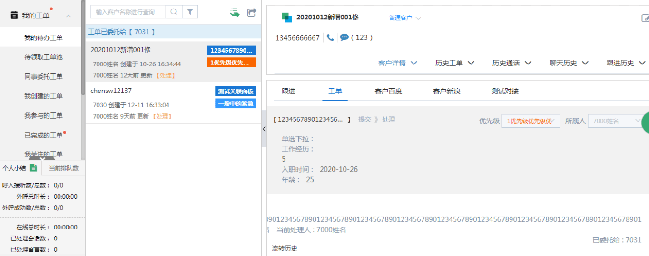Click the 提交 workflow step
The image size is (649, 256).
[364, 119]
